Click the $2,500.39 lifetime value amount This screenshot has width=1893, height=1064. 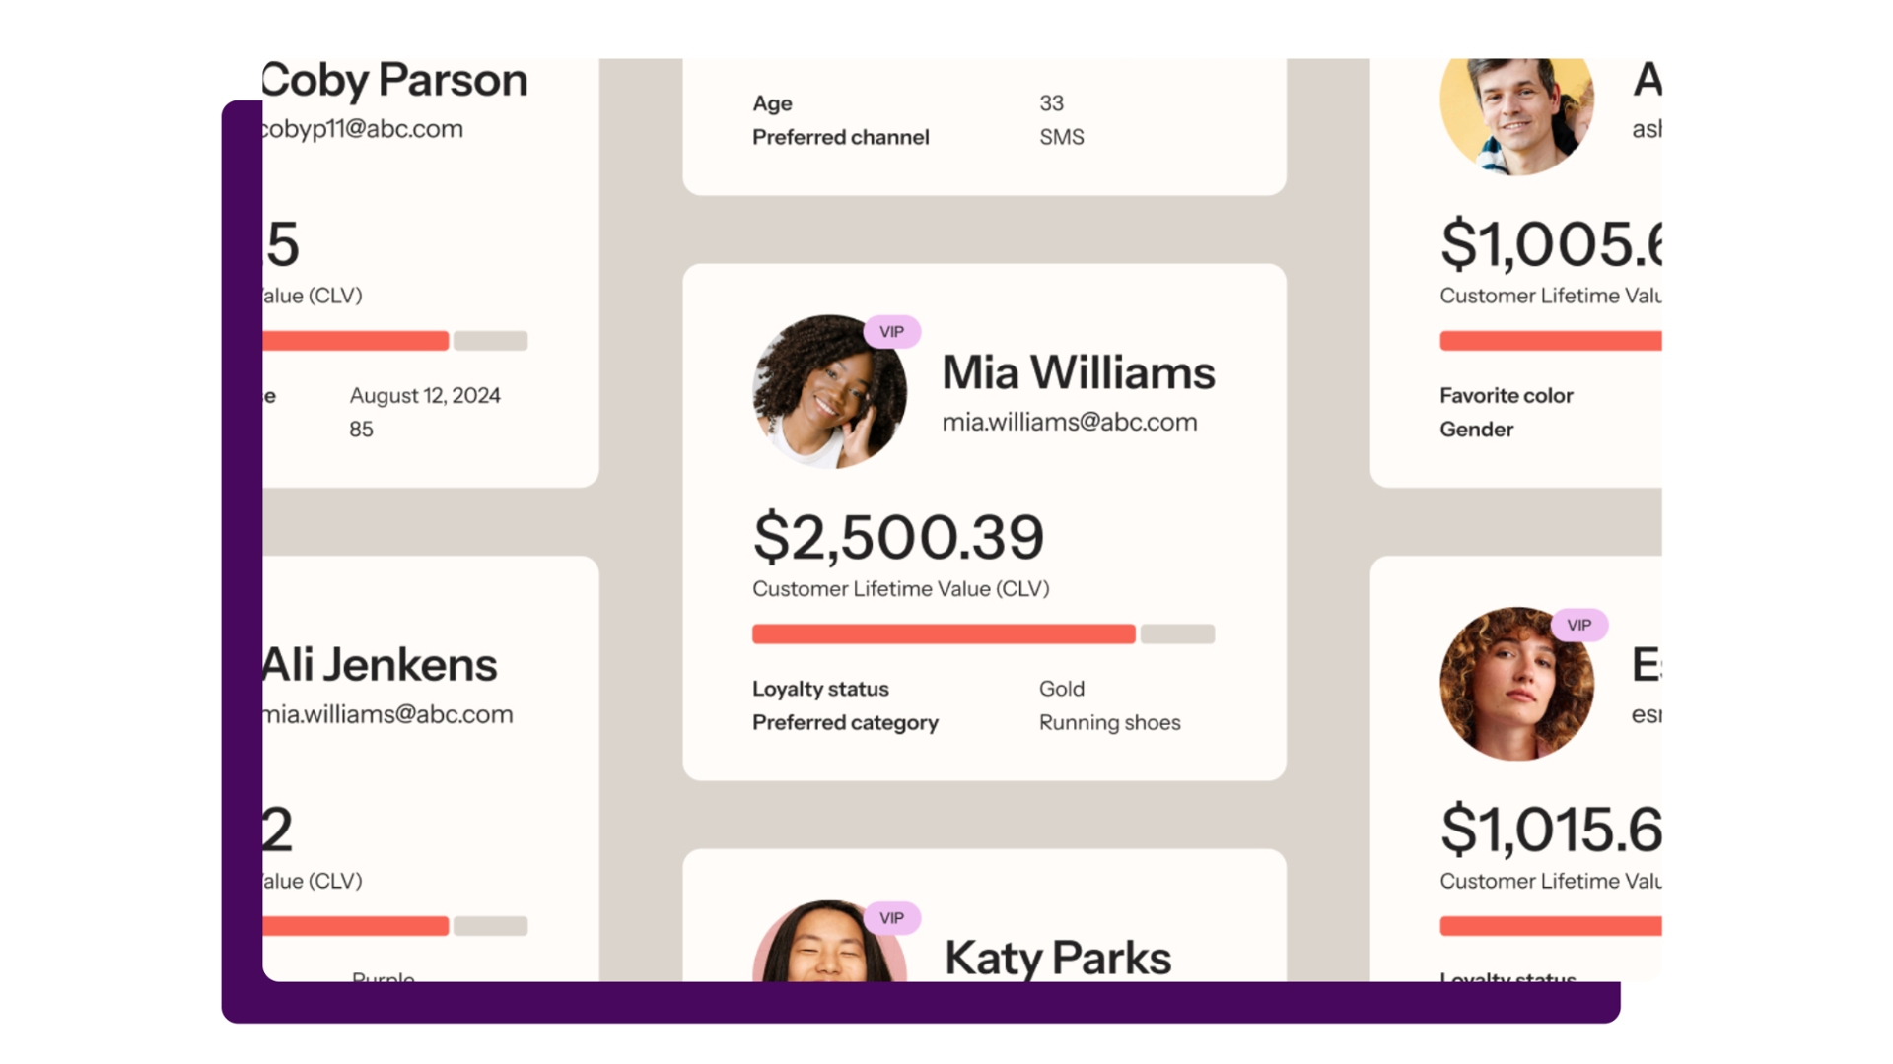tap(897, 537)
